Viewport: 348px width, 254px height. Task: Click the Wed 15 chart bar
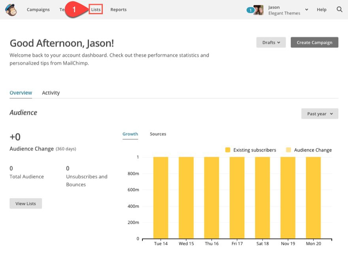[186, 198]
